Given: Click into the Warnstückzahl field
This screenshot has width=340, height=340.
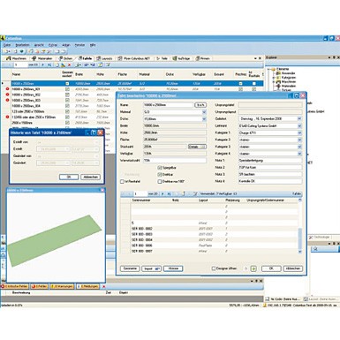Looking at the screenshot, I should click(175, 161).
